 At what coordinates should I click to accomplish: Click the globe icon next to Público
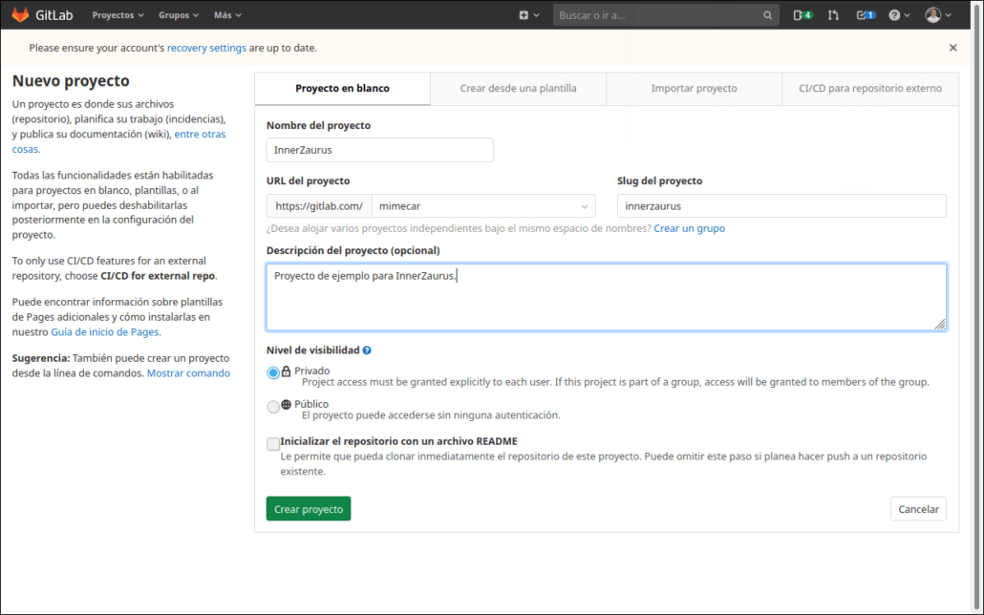[287, 404]
